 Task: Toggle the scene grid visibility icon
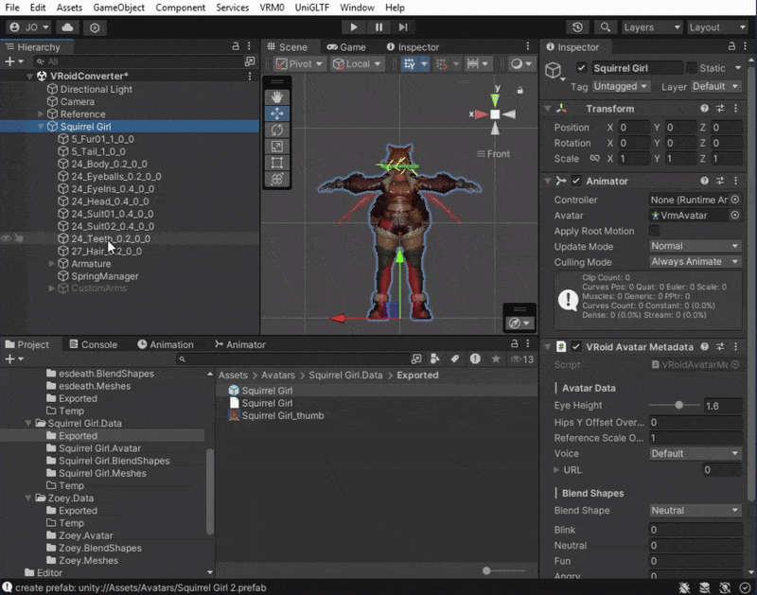coord(410,63)
